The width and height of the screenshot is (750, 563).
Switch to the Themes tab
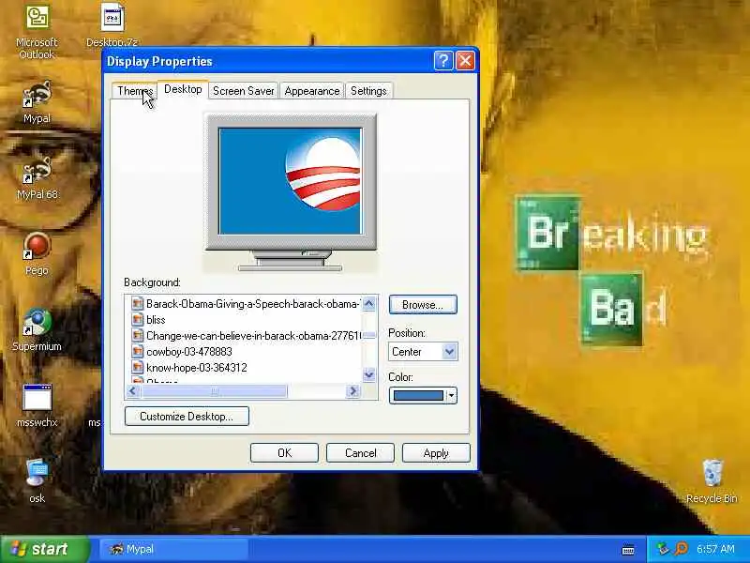pos(135,91)
